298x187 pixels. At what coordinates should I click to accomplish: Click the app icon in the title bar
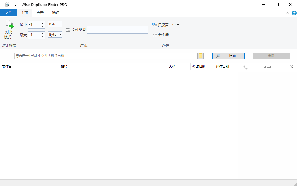(7, 4)
